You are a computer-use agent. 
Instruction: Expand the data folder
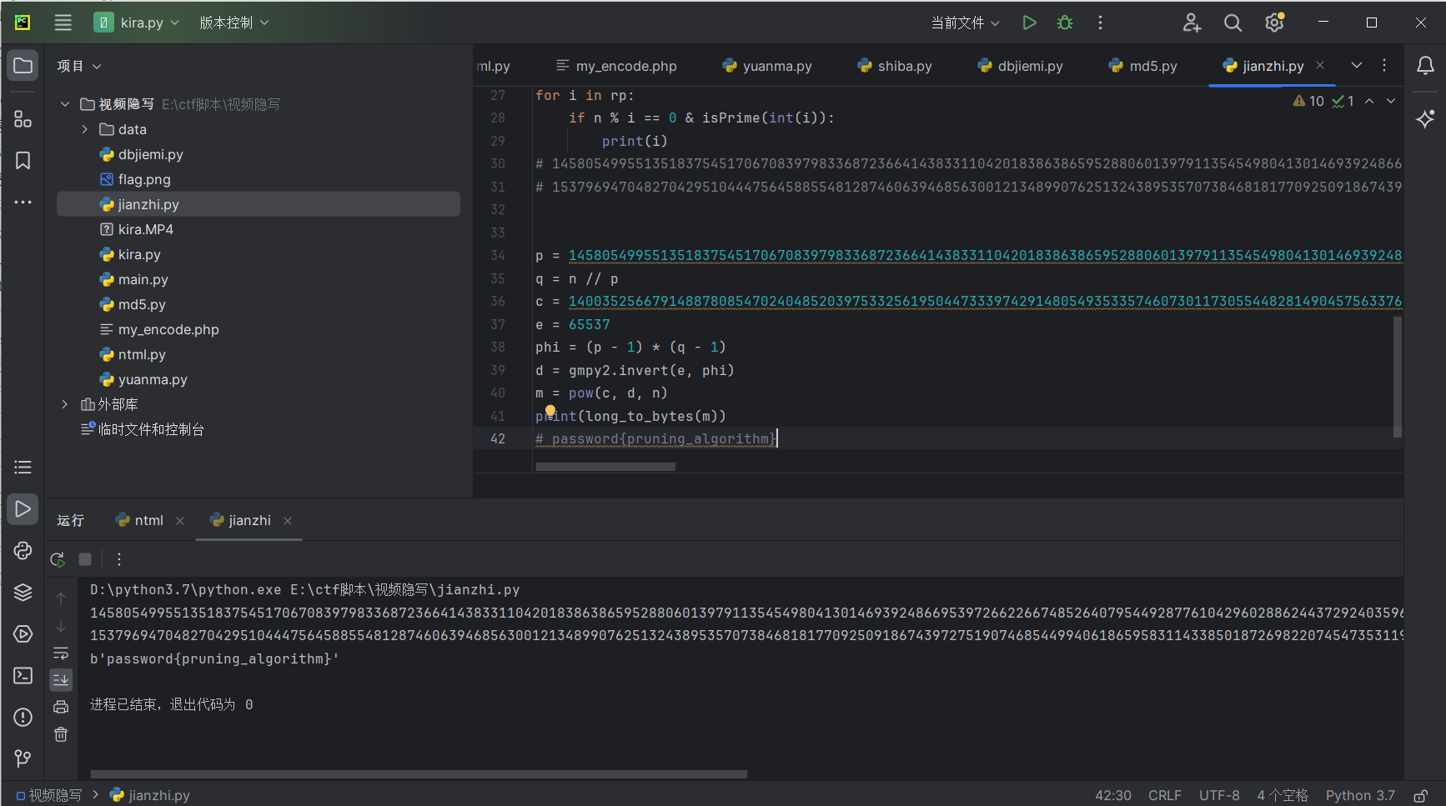pyautogui.click(x=85, y=129)
